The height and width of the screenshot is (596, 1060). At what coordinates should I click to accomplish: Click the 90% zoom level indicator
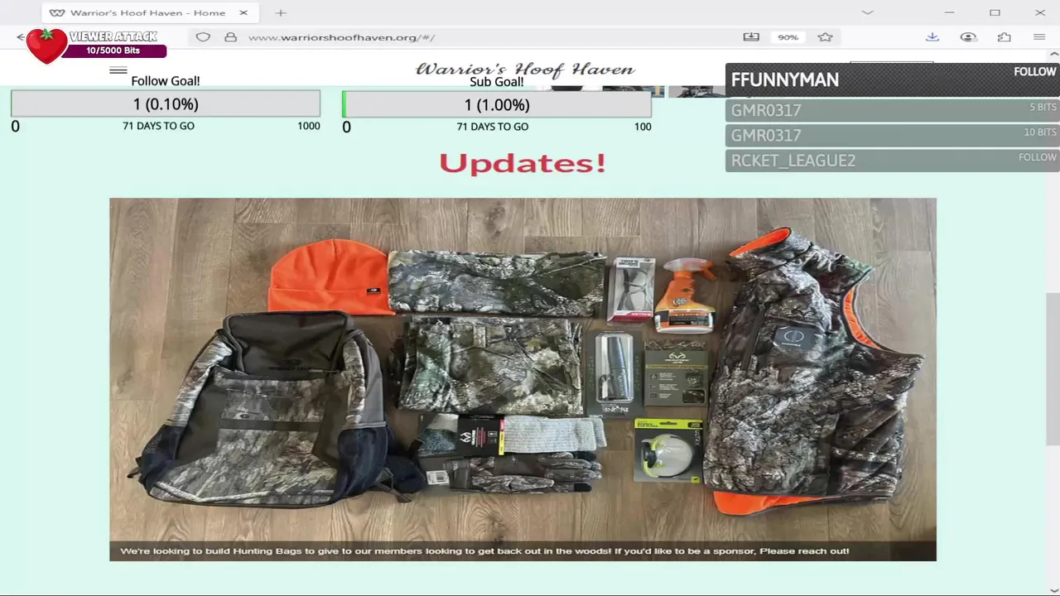[x=788, y=37]
